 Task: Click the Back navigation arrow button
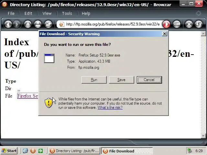pyautogui.click(x=8, y=25)
